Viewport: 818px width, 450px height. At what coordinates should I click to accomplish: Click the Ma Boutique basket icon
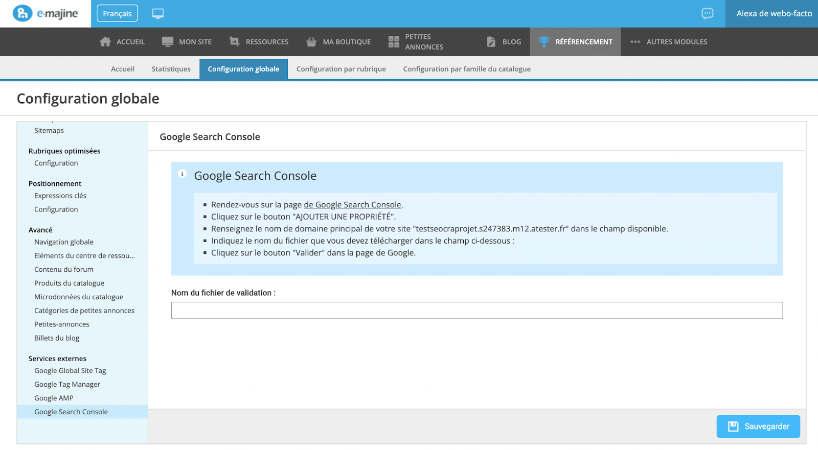pyautogui.click(x=311, y=42)
